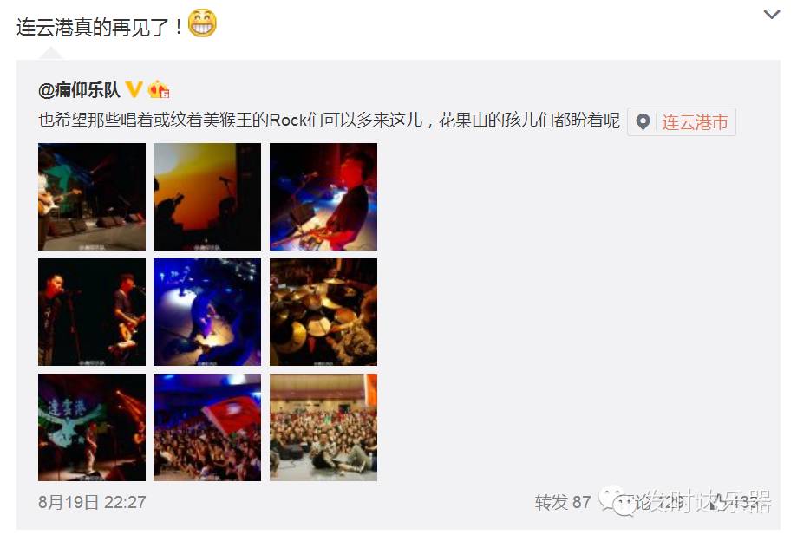Open the post options chevron dropdown
Screen dimensions: 797x541
point(772,15)
